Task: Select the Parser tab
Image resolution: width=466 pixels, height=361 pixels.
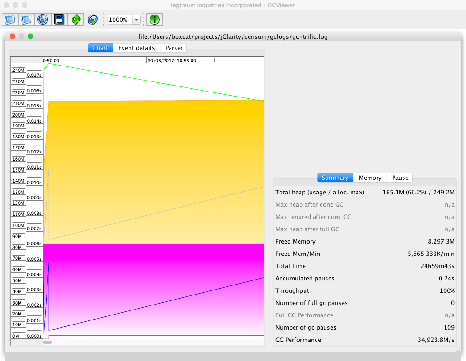Action: (174, 48)
